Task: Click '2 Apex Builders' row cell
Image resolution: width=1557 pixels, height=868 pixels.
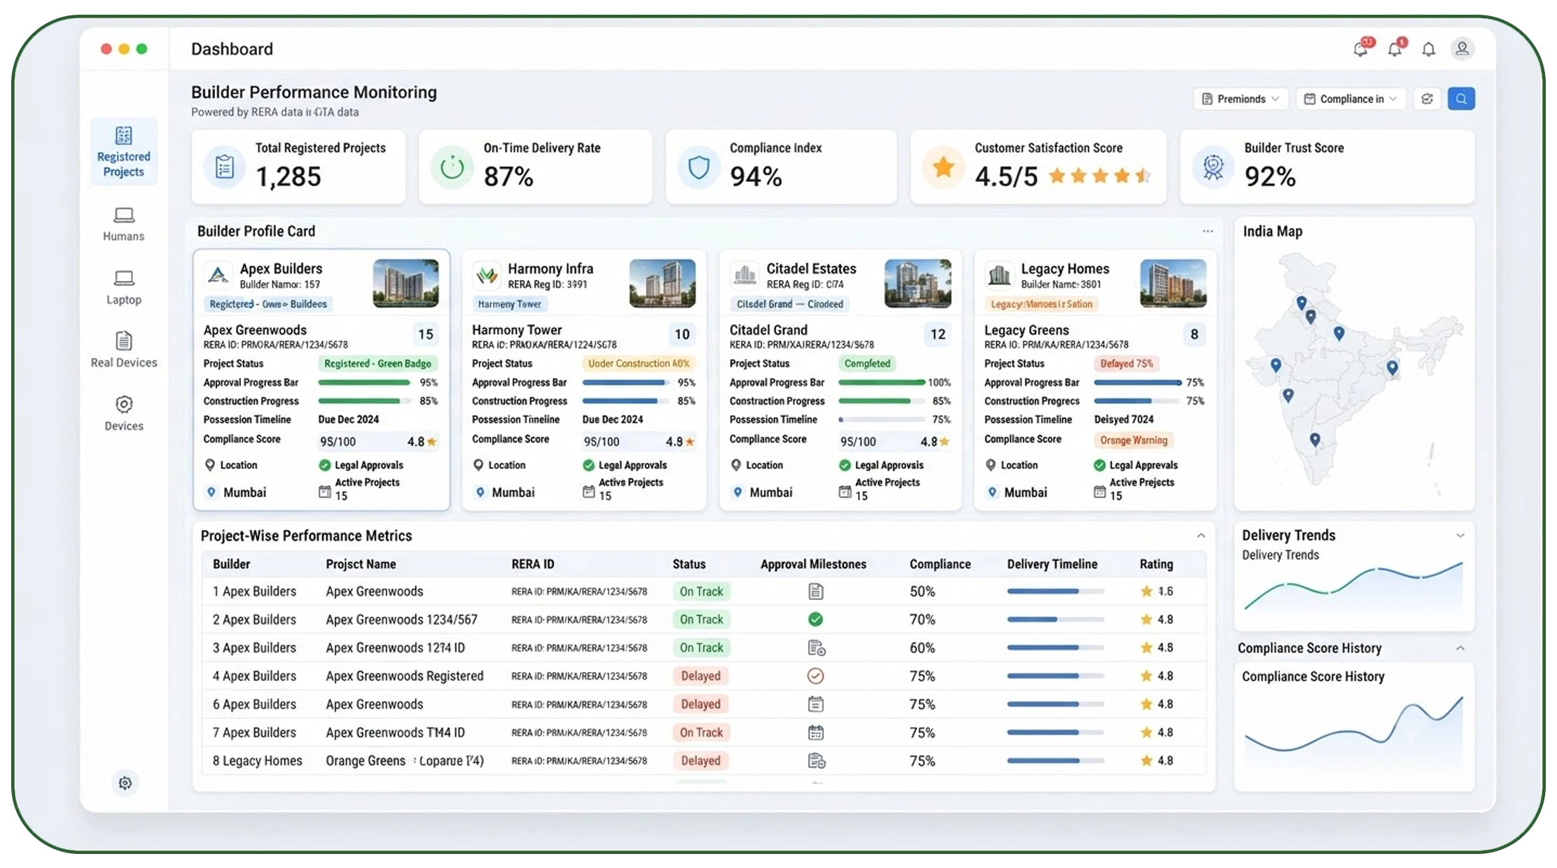Action: point(254,619)
